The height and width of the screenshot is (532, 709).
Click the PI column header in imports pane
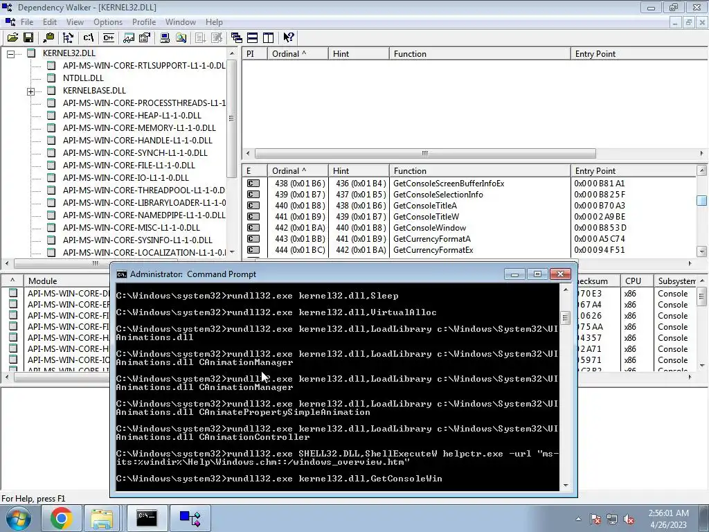pos(255,54)
